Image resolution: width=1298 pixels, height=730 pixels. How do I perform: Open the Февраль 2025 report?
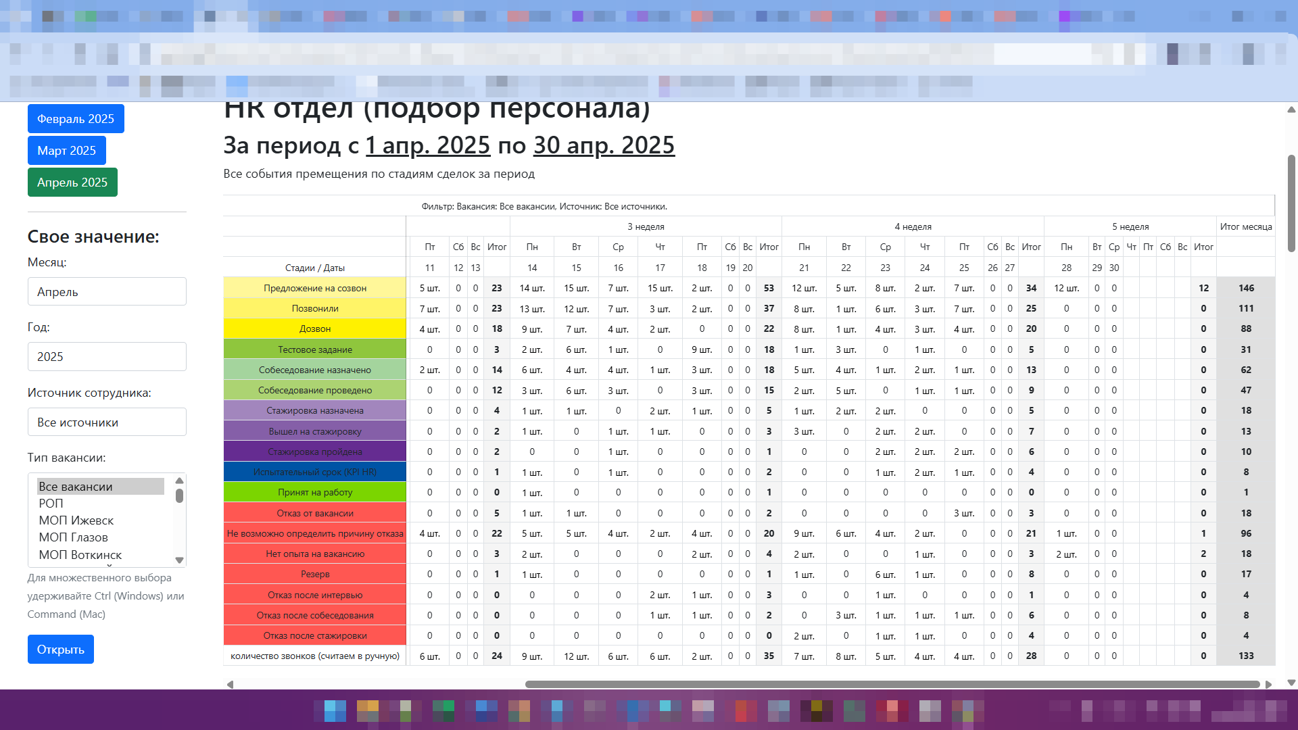[76, 119]
